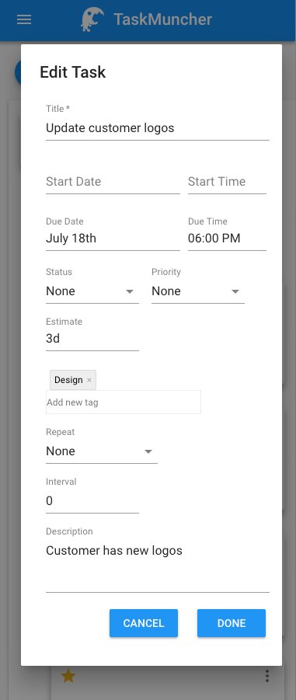Click the CANCEL button

point(144,623)
